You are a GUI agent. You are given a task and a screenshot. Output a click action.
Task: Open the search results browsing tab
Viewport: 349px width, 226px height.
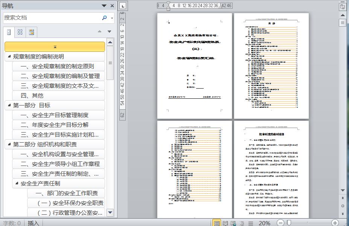32,32
